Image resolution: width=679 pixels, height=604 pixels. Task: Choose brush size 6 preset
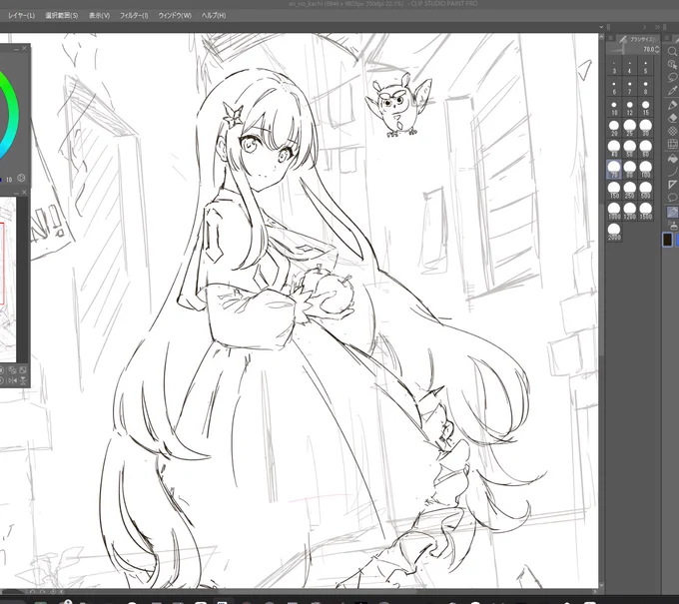click(x=614, y=88)
